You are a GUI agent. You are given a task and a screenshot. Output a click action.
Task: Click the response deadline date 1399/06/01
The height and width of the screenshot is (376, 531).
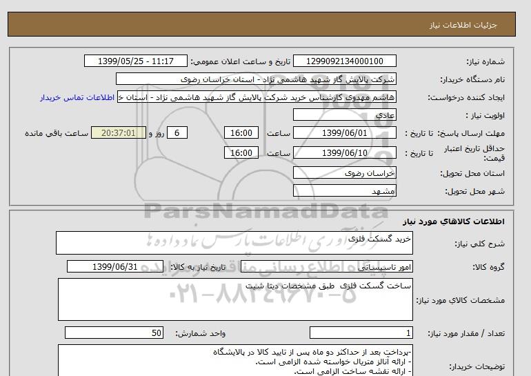pyautogui.click(x=344, y=132)
